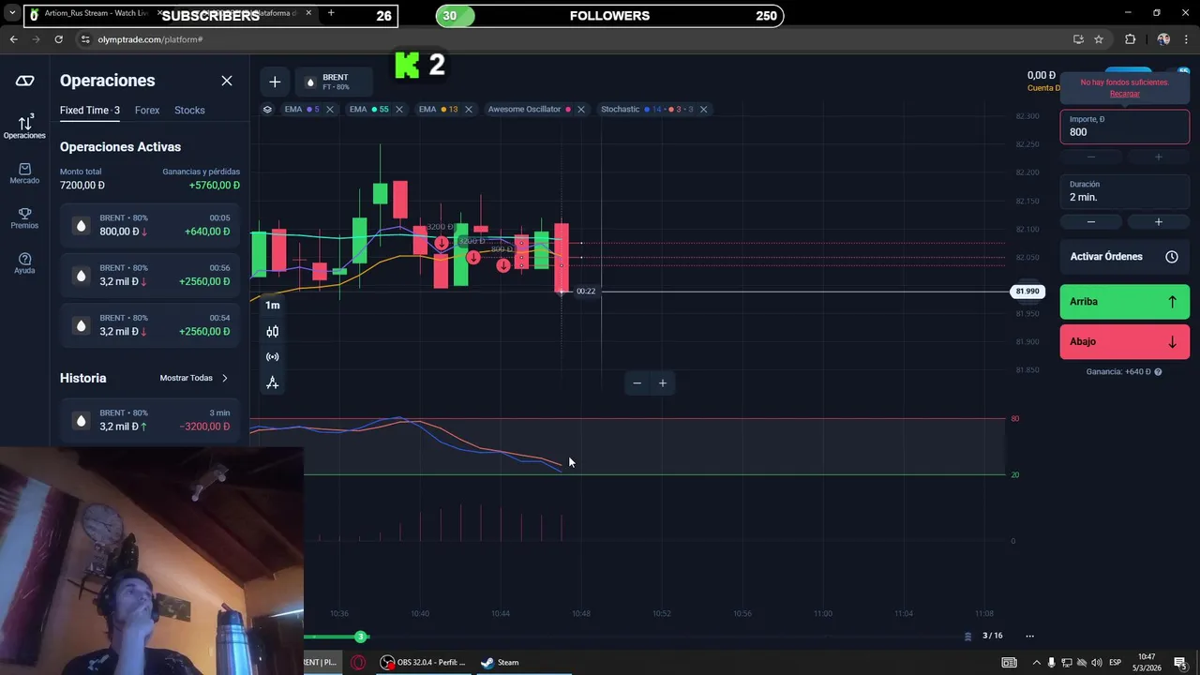This screenshot has height=675, width=1200.
Task: Reload the browser page
Action: pyautogui.click(x=58, y=39)
